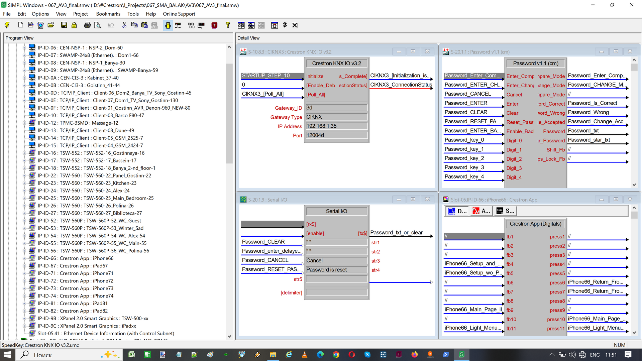
Task: Open the Project menu
Action: tap(80, 14)
